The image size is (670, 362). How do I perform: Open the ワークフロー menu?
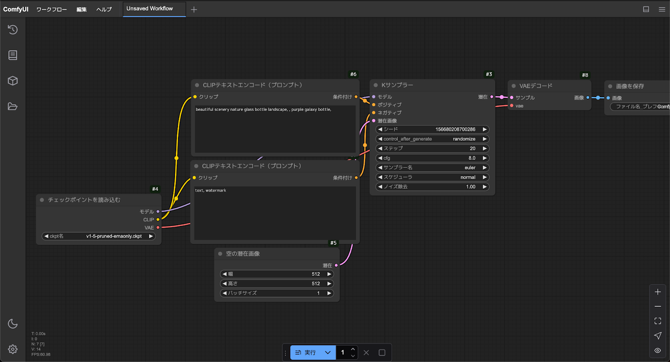pos(51,9)
